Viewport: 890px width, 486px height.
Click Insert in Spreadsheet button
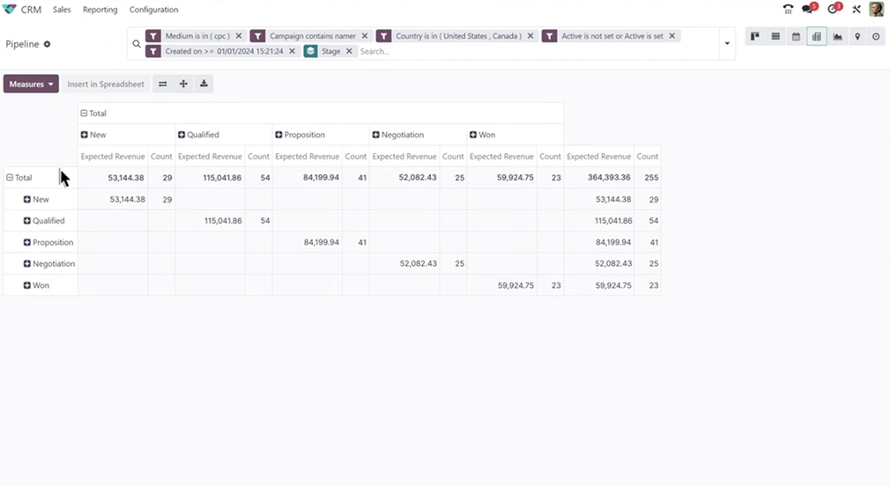pos(105,85)
